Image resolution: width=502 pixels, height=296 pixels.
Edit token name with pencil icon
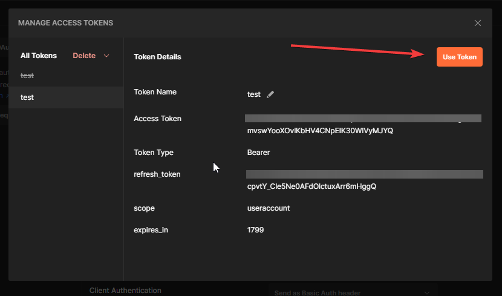pyautogui.click(x=270, y=94)
